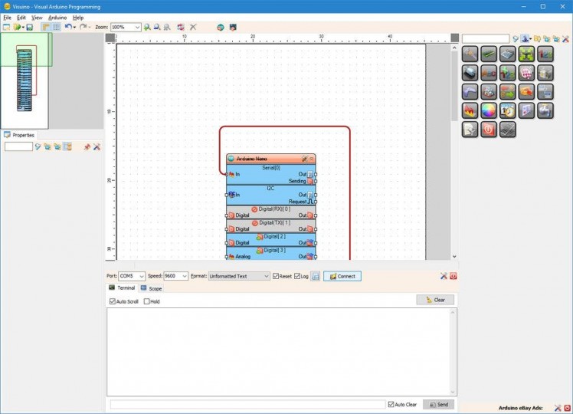Uncheck the Log checkbox

297,276
